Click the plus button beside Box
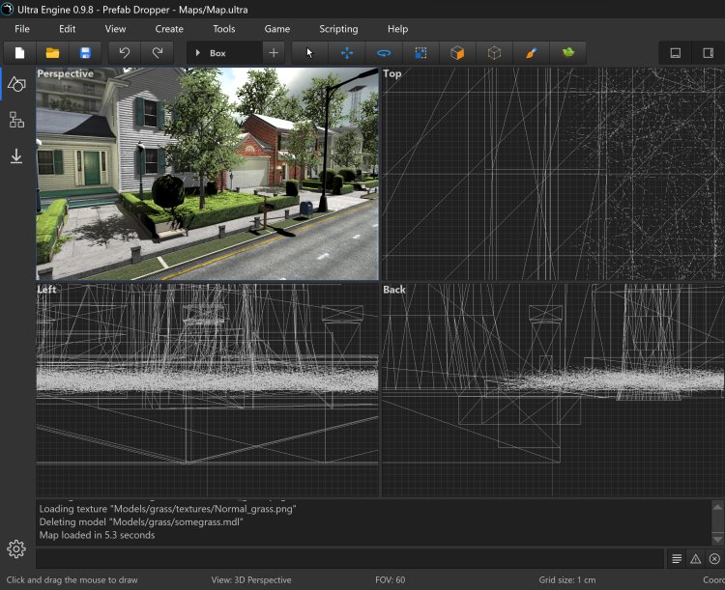 coord(274,53)
